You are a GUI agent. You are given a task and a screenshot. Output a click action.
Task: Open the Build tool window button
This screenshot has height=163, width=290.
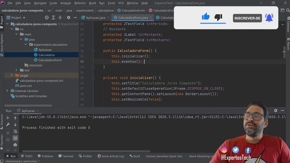[135, 156]
